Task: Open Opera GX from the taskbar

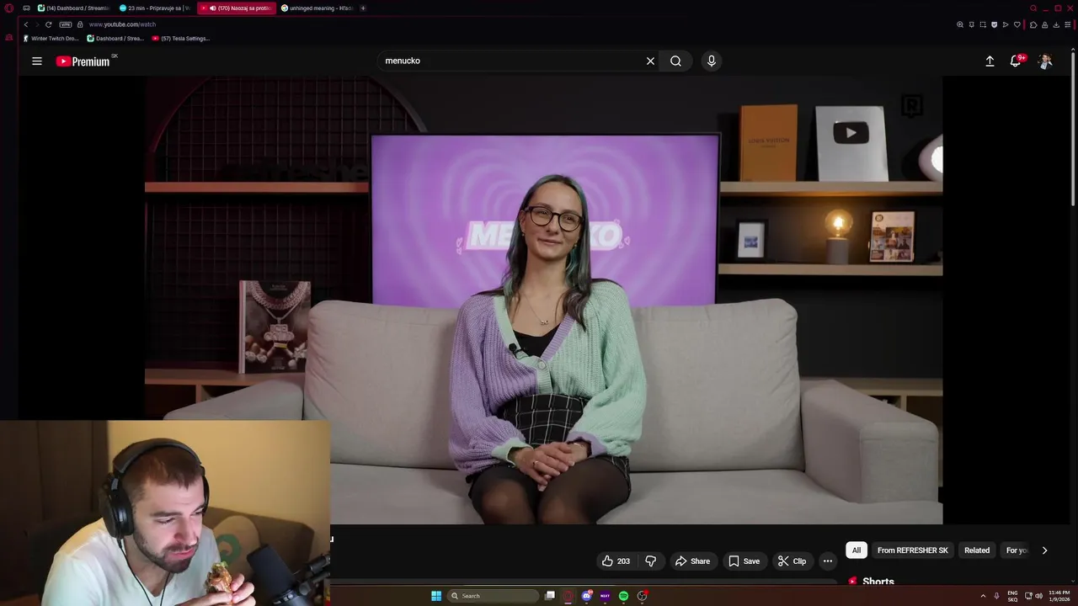Action: pyautogui.click(x=568, y=596)
